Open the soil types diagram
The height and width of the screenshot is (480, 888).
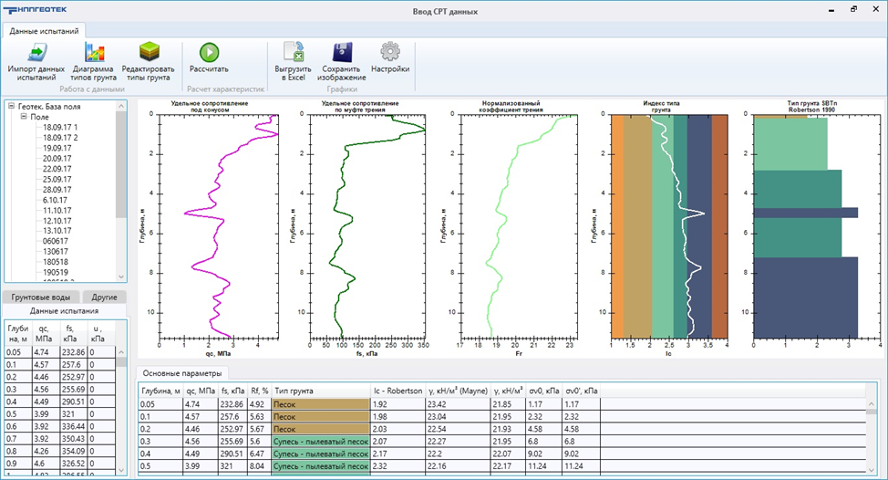pos(93,51)
